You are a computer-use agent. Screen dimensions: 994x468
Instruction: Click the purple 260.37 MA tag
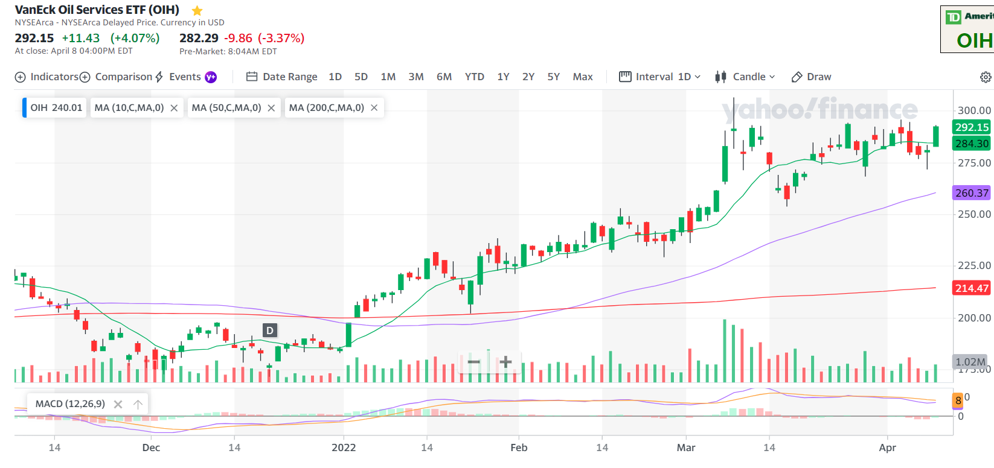[972, 193]
